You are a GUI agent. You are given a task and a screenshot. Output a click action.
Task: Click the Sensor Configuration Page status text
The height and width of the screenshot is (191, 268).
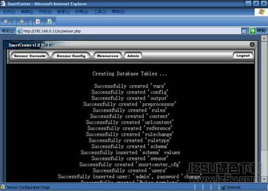[x=28, y=187]
